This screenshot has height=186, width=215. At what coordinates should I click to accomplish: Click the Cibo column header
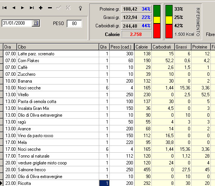(x=58, y=47)
